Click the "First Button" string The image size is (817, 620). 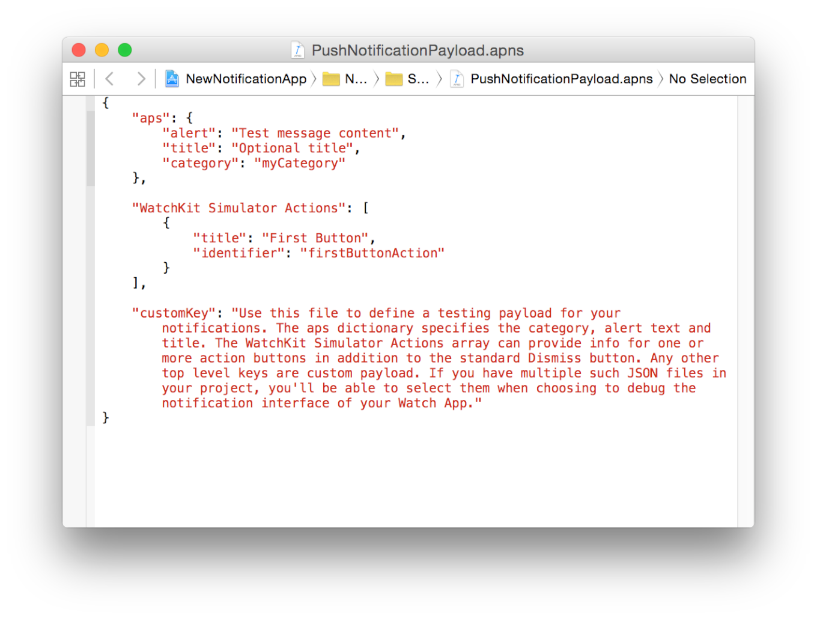315,238
